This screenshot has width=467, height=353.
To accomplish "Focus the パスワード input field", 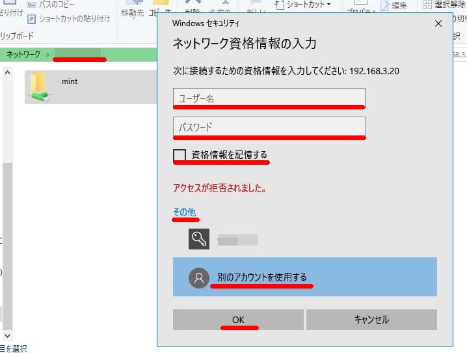I will (269, 127).
